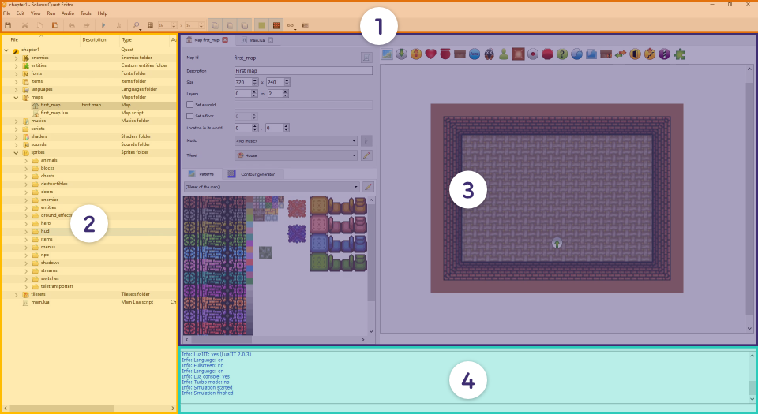758x414 pixels.
Task: Add an NPC entity (green person icon)
Action: pos(504,54)
